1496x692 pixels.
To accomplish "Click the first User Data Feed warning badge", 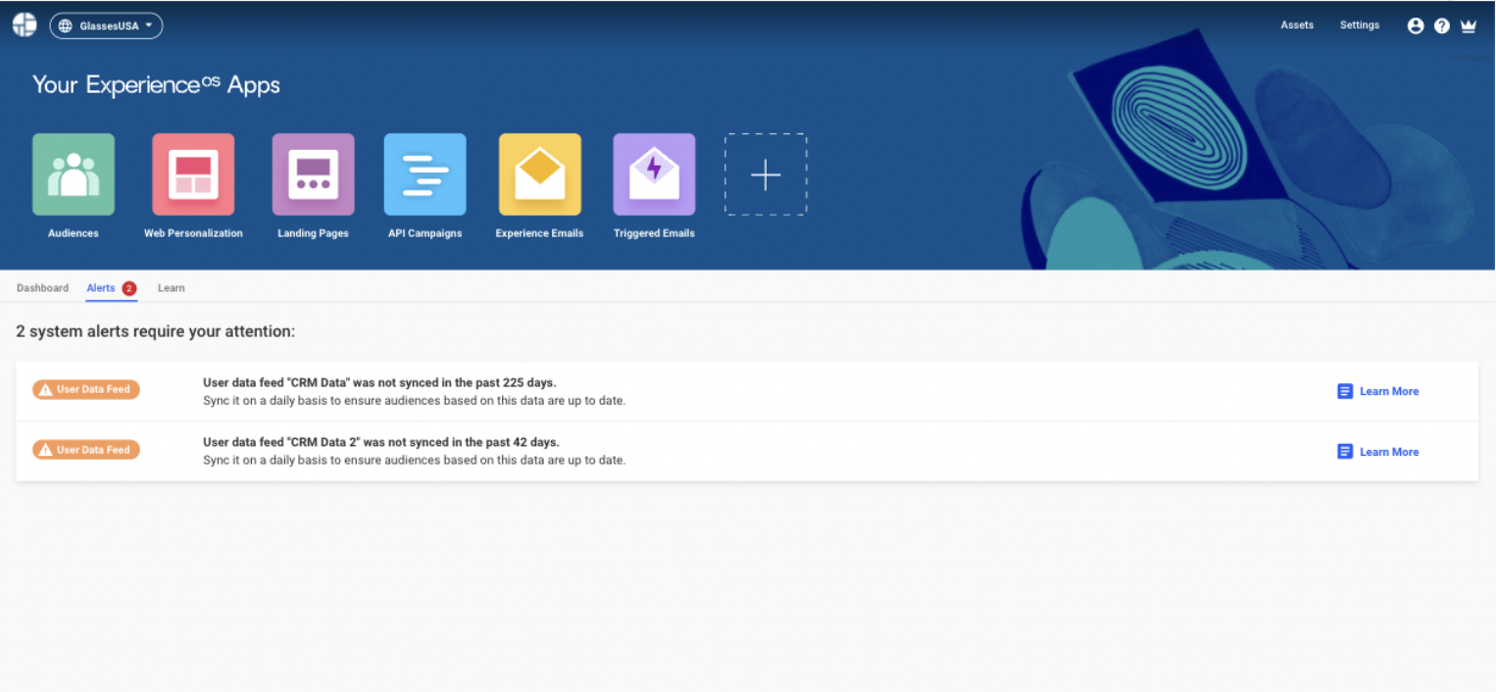I will pyautogui.click(x=85, y=389).
